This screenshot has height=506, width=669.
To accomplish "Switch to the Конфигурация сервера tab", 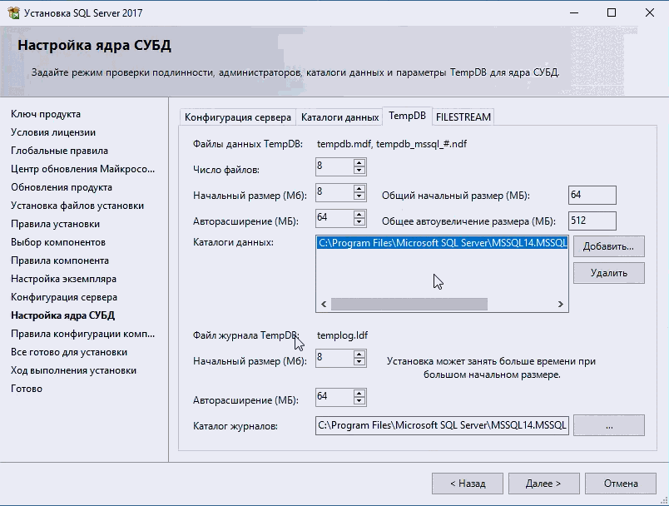I will pyautogui.click(x=238, y=117).
